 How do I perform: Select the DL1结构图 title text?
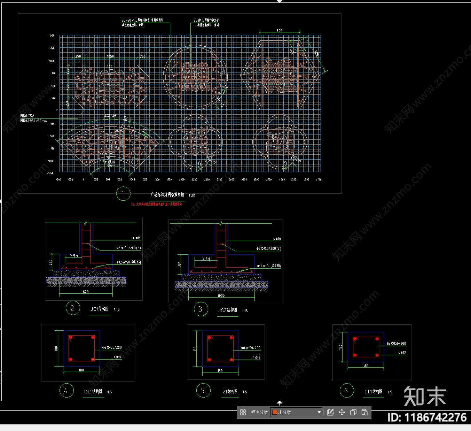coord(93,392)
